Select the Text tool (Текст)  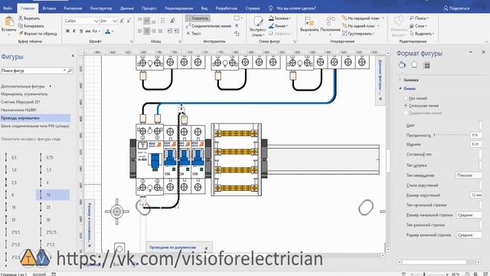(x=194, y=33)
